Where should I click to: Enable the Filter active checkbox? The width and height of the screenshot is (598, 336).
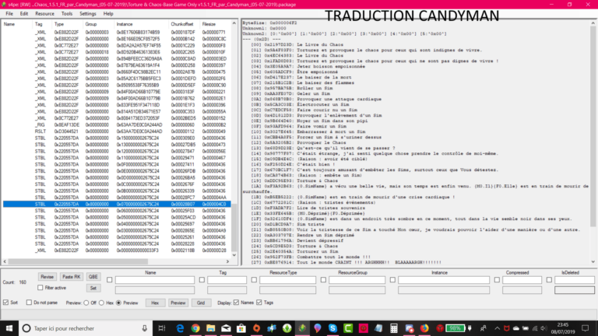click(x=40, y=288)
